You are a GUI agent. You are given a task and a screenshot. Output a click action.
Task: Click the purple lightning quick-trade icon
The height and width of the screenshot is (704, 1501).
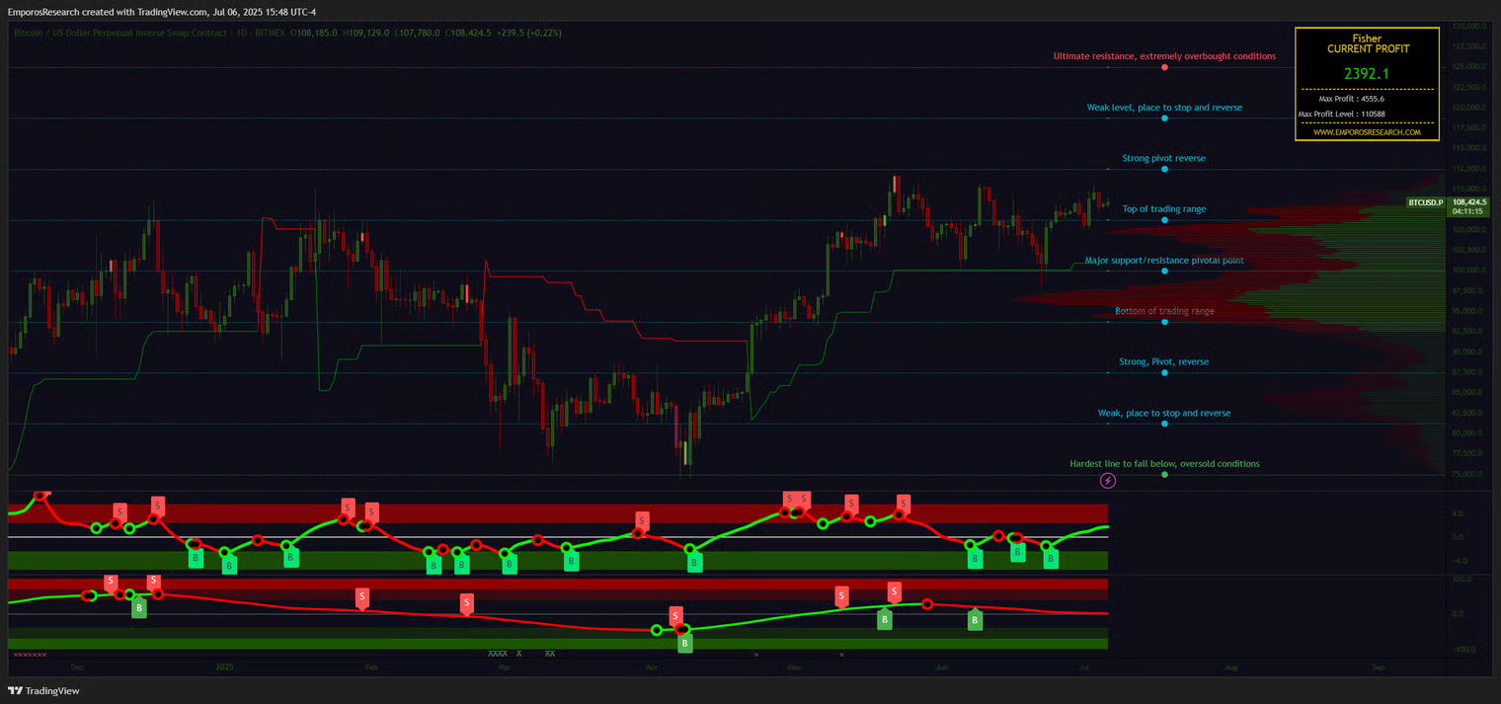point(1108,480)
